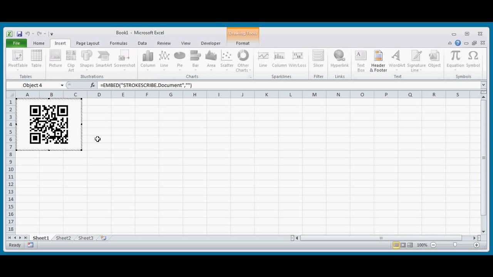493x277 pixels.
Task: Switch to the Review tab
Action: pyautogui.click(x=164, y=43)
